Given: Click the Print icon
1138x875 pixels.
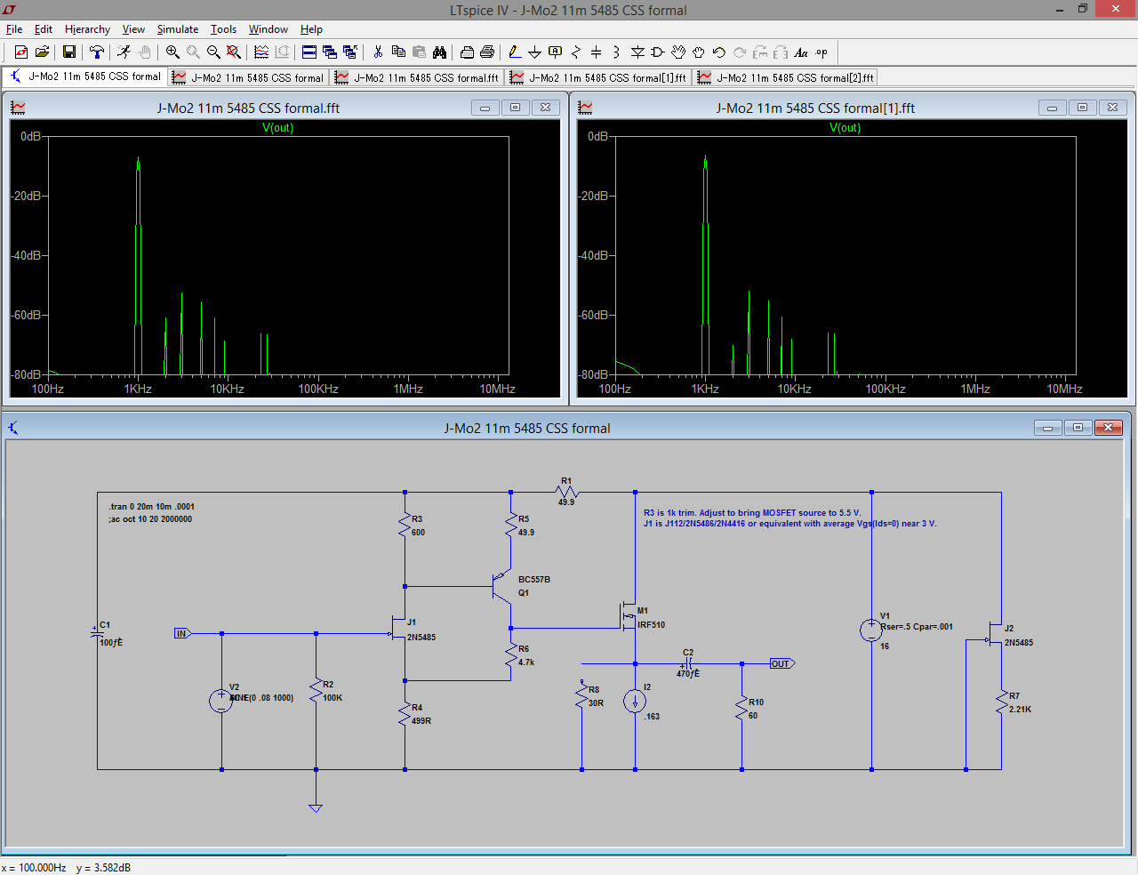Looking at the screenshot, I should pyautogui.click(x=487, y=52).
